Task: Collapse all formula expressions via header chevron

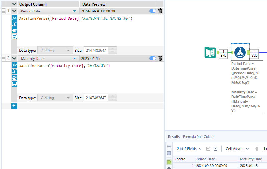Action: (14, 4)
